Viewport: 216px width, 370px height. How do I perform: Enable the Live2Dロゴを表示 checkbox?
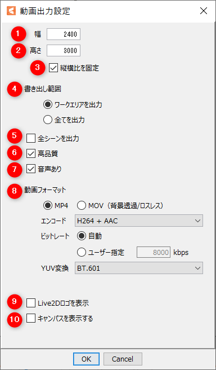click(x=31, y=303)
